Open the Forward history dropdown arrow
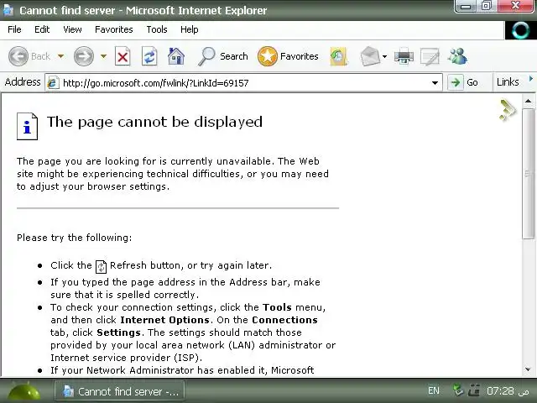Image resolution: width=537 pixels, height=403 pixels. tap(103, 56)
